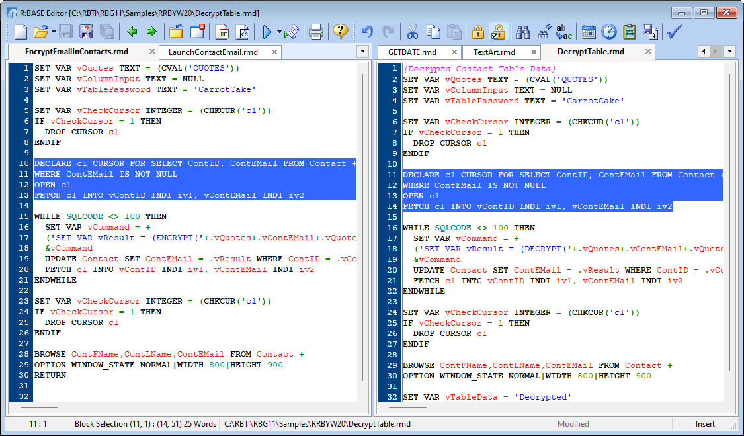This screenshot has width=744, height=436.
Task: Click the Paste clipboard icon
Action: (454, 32)
